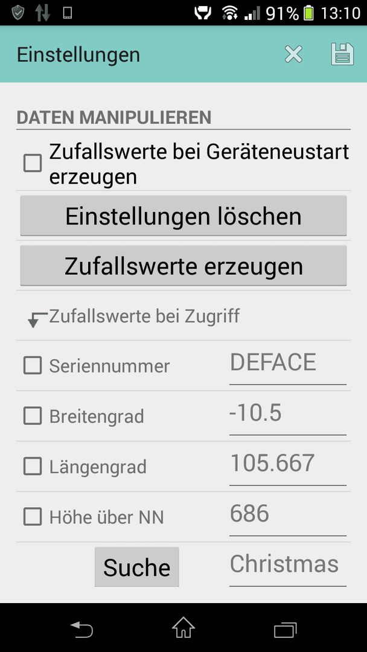Image resolution: width=367 pixels, height=652 pixels.
Task: Tap the X cancel icon in header
Action: (x=293, y=54)
